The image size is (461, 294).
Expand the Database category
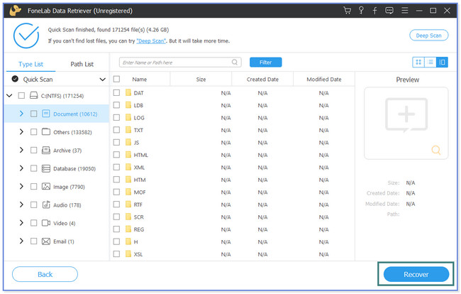(x=21, y=168)
